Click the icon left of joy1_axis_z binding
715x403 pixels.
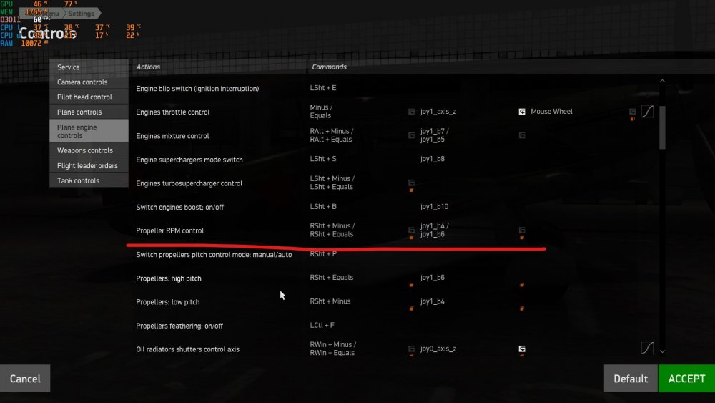click(x=411, y=112)
